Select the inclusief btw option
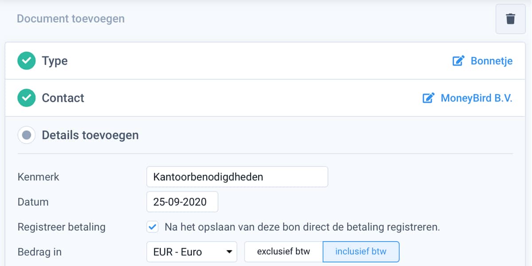The height and width of the screenshot is (266, 532). pos(361,251)
